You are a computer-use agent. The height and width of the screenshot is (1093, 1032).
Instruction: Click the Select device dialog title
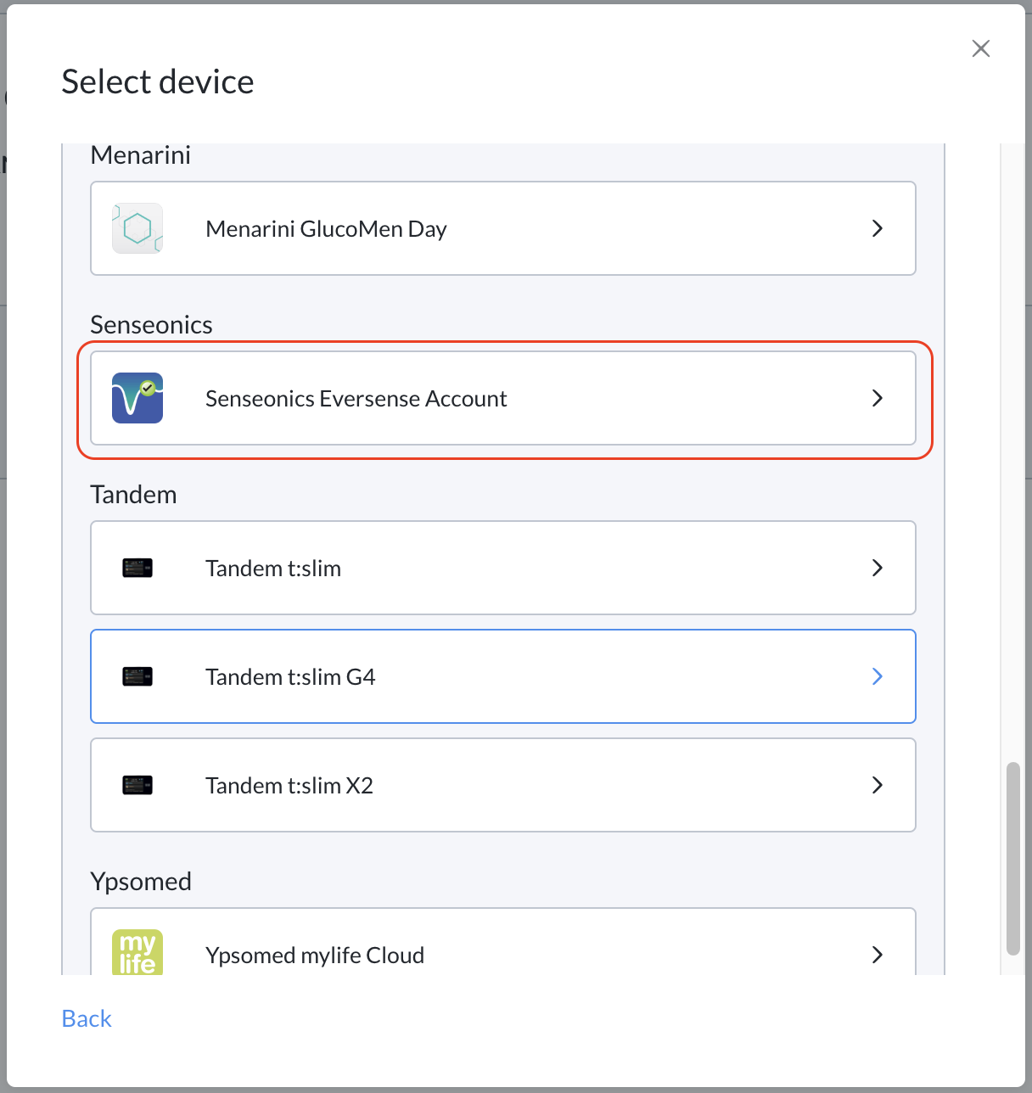[x=158, y=81]
